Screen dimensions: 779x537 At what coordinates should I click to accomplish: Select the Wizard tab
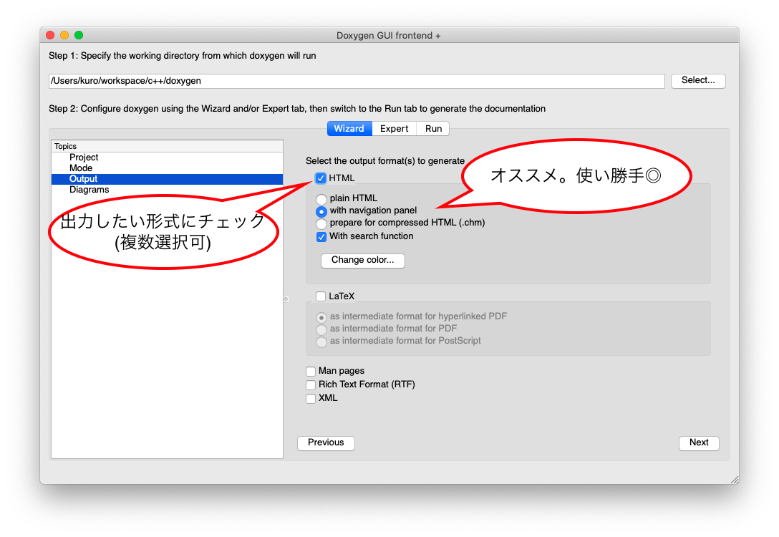349,129
